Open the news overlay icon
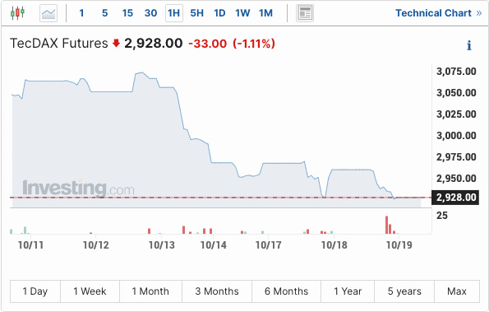Image resolution: width=489 pixels, height=312 pixels. [x=305, y=13]
